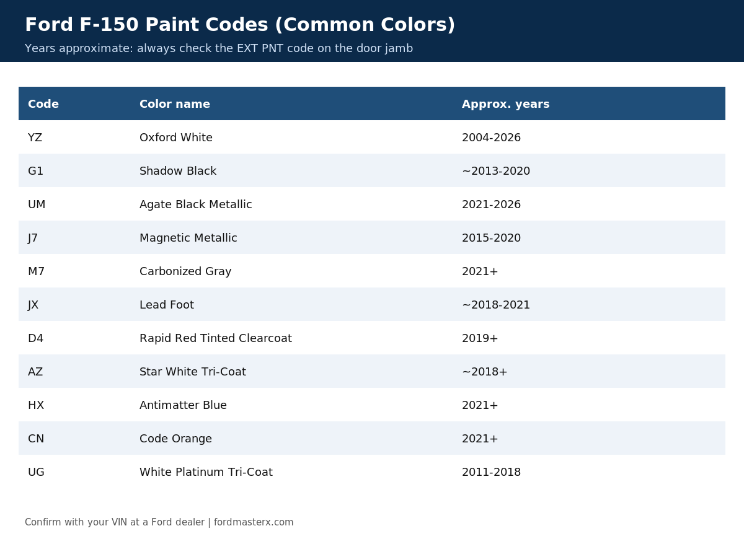
Task: Click the '2015-2020' years cell
Action: coord(491,238)
